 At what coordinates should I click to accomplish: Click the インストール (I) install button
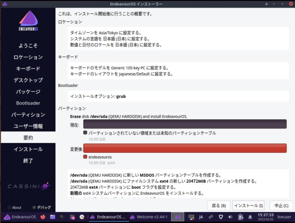pos(248,206)
